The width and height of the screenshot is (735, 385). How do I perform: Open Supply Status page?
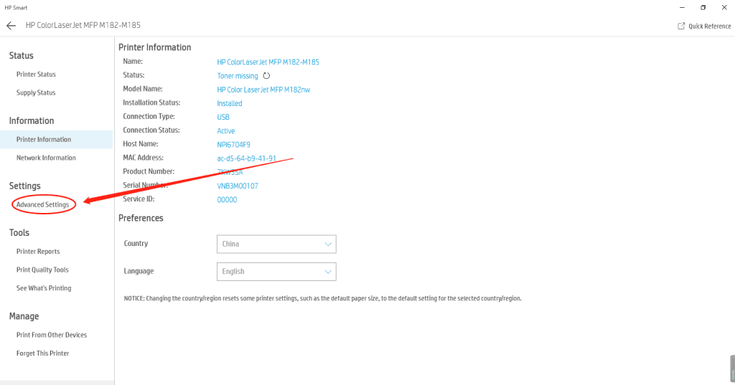(36, 92)
